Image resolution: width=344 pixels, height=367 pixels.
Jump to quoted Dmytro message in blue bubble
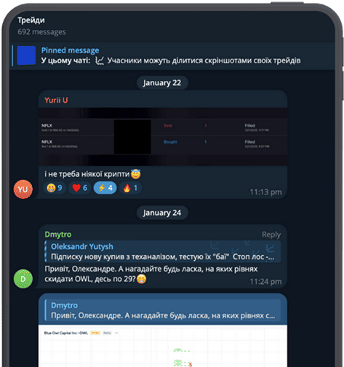tap(163, 310)
